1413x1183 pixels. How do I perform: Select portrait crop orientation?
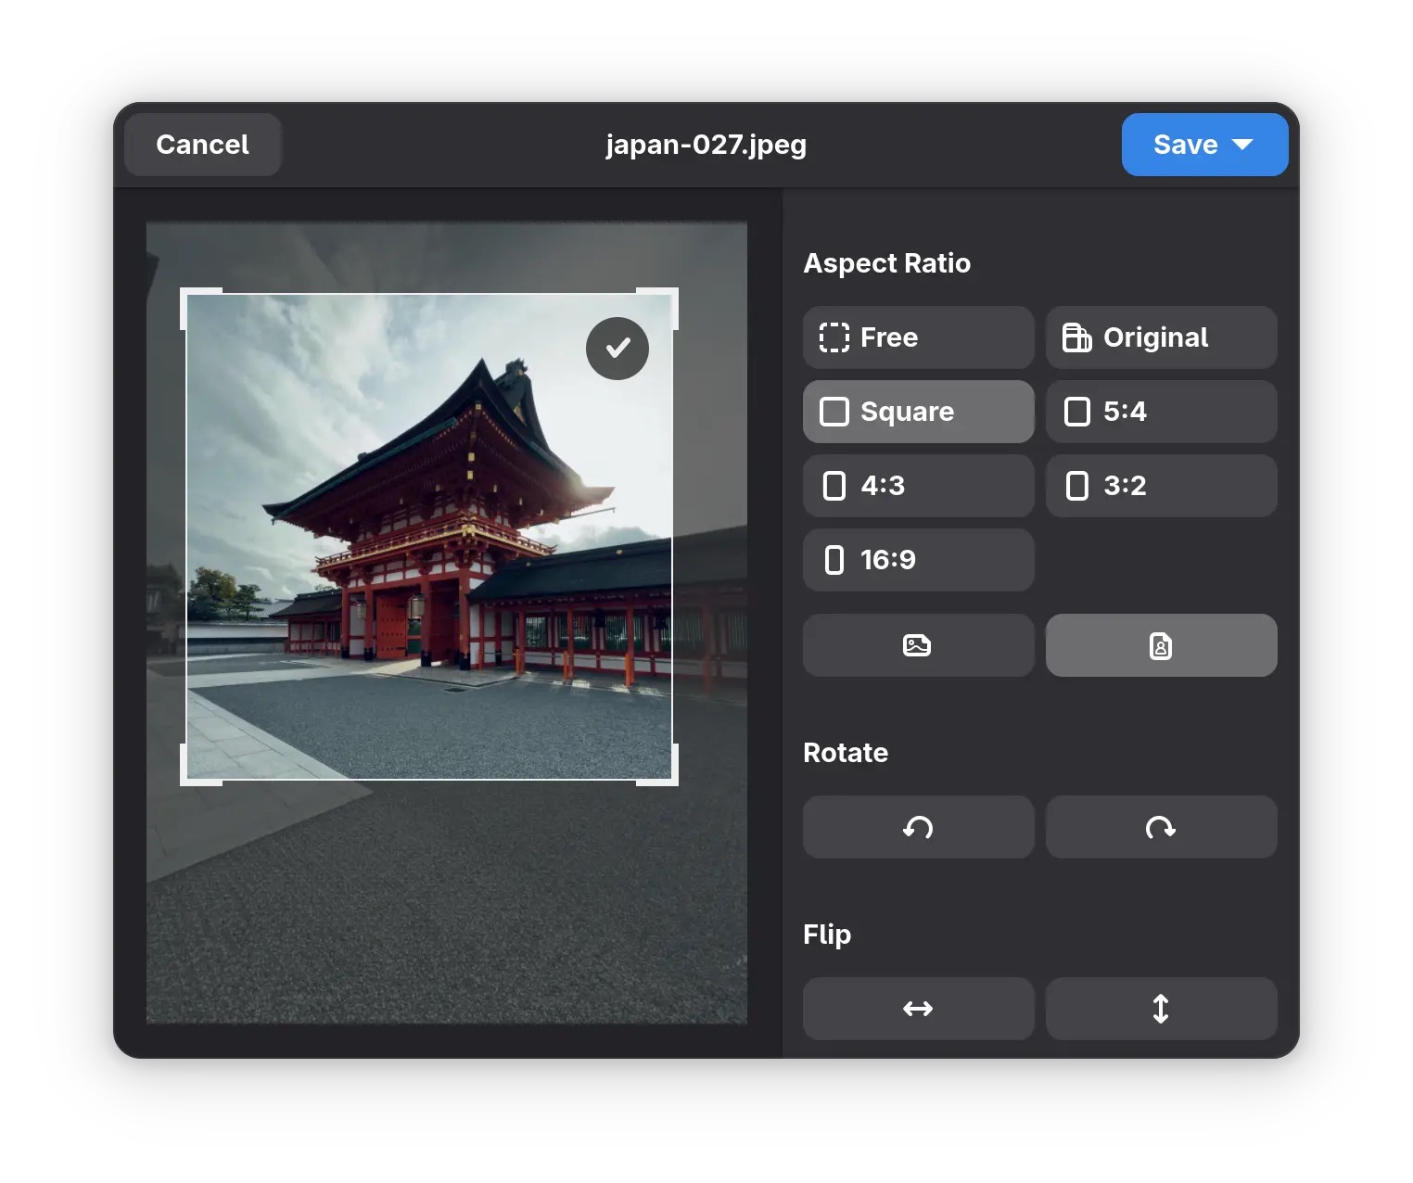click(1161, 645)
